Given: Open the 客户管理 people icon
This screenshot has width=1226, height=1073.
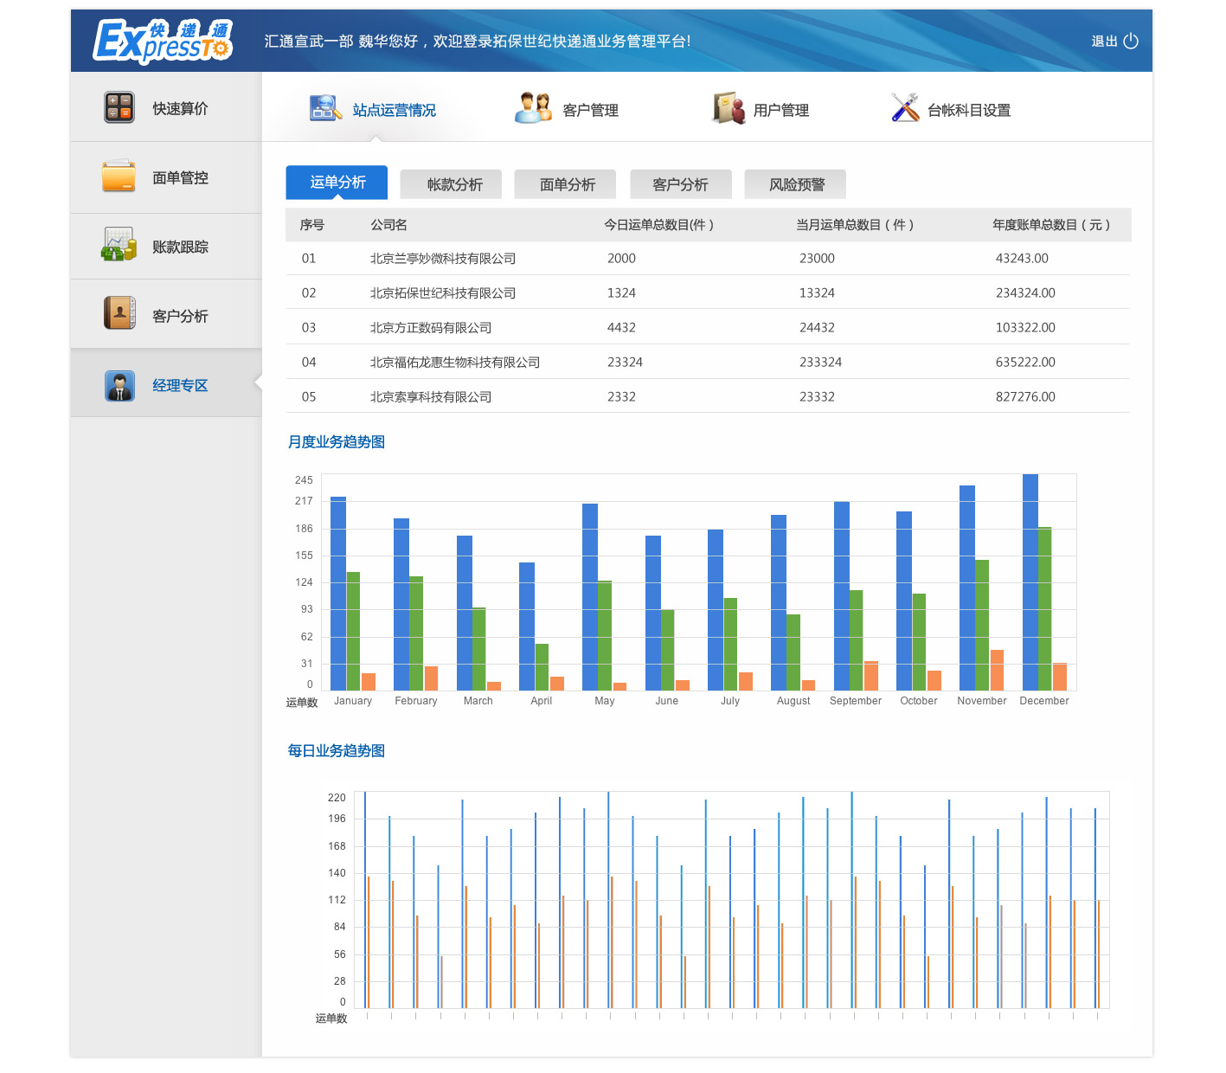Looking at the screenshot, I should [533, 109].
